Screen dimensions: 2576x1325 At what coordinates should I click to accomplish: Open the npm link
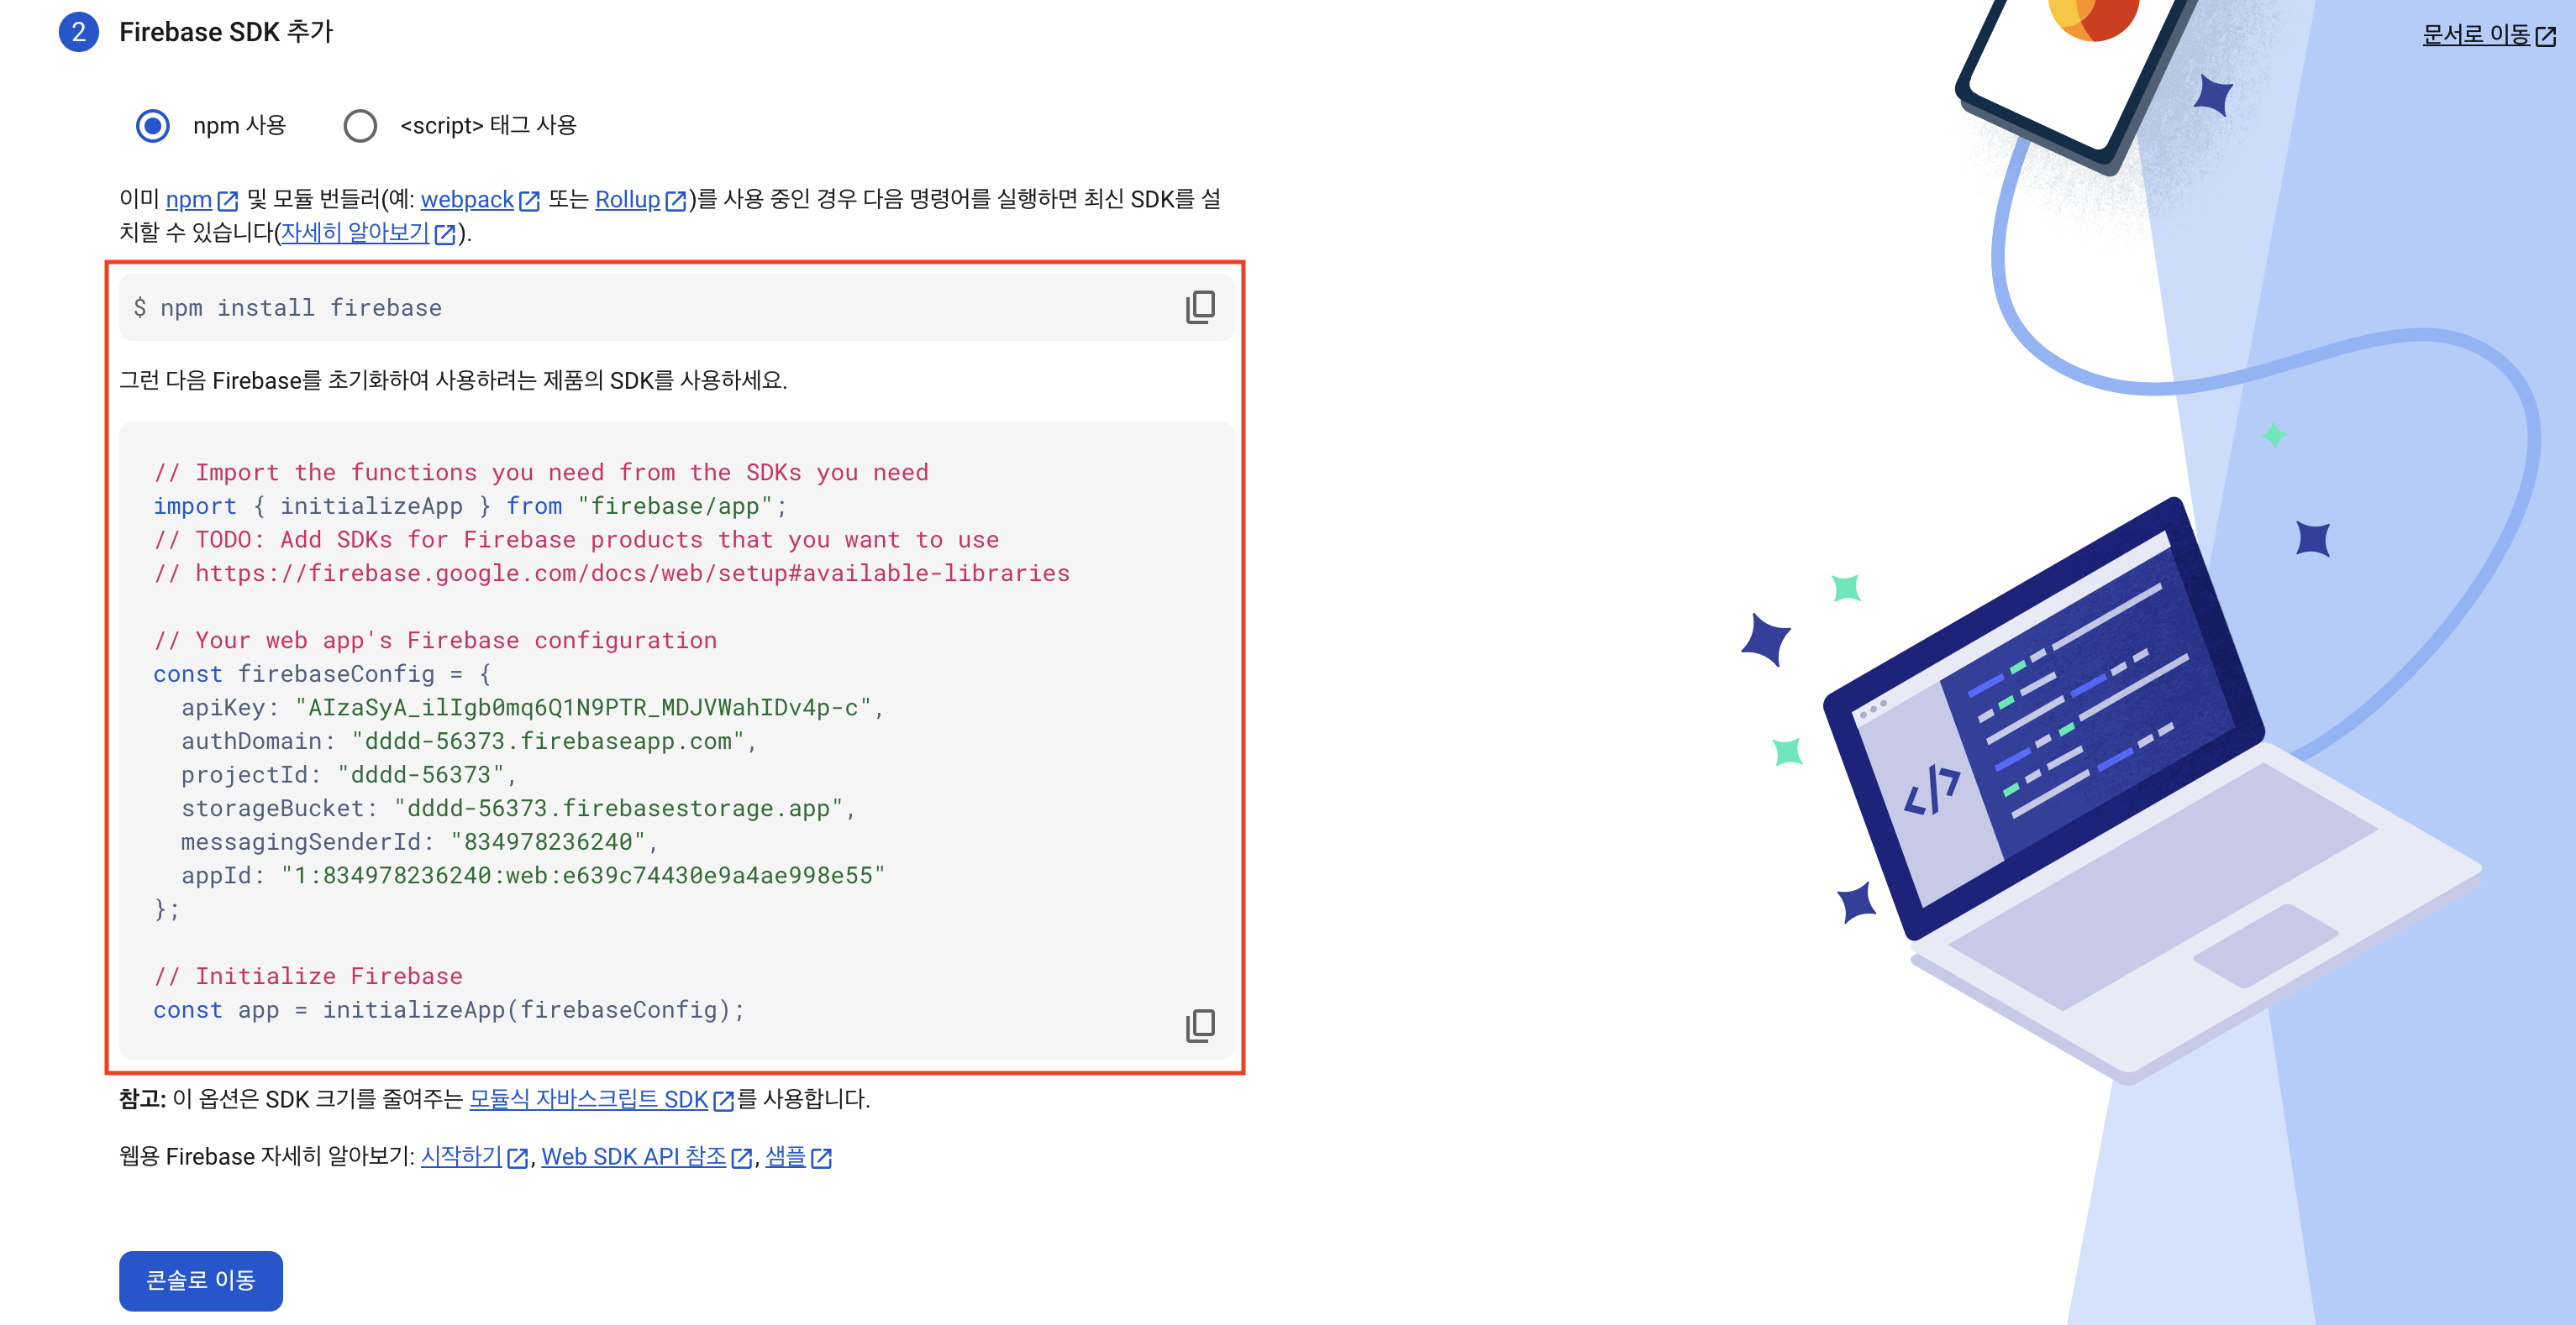tap(189, 199)
